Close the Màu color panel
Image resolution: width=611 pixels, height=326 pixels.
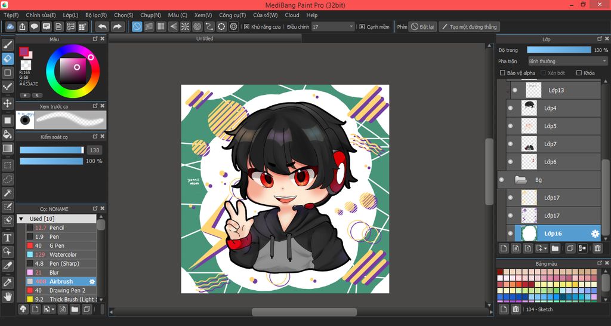[x=103, y=39]
